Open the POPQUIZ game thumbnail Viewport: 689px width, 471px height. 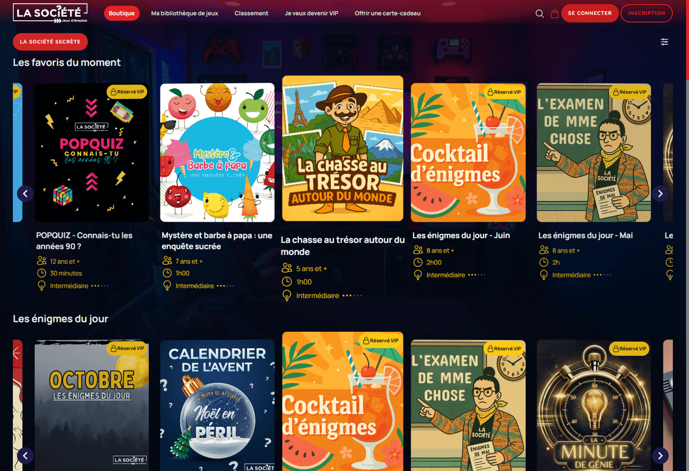point(92,153)
